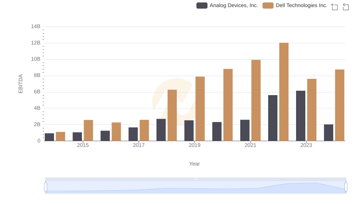Select Analog Devices 2024 bar
This screenshot has height=204, width=354.
click(328, 133)
